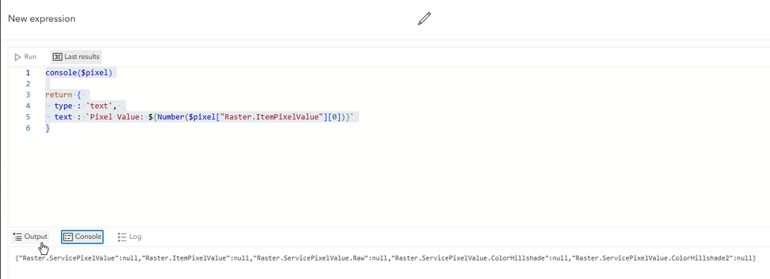Click the New expression title text

[x=42, y=18]
